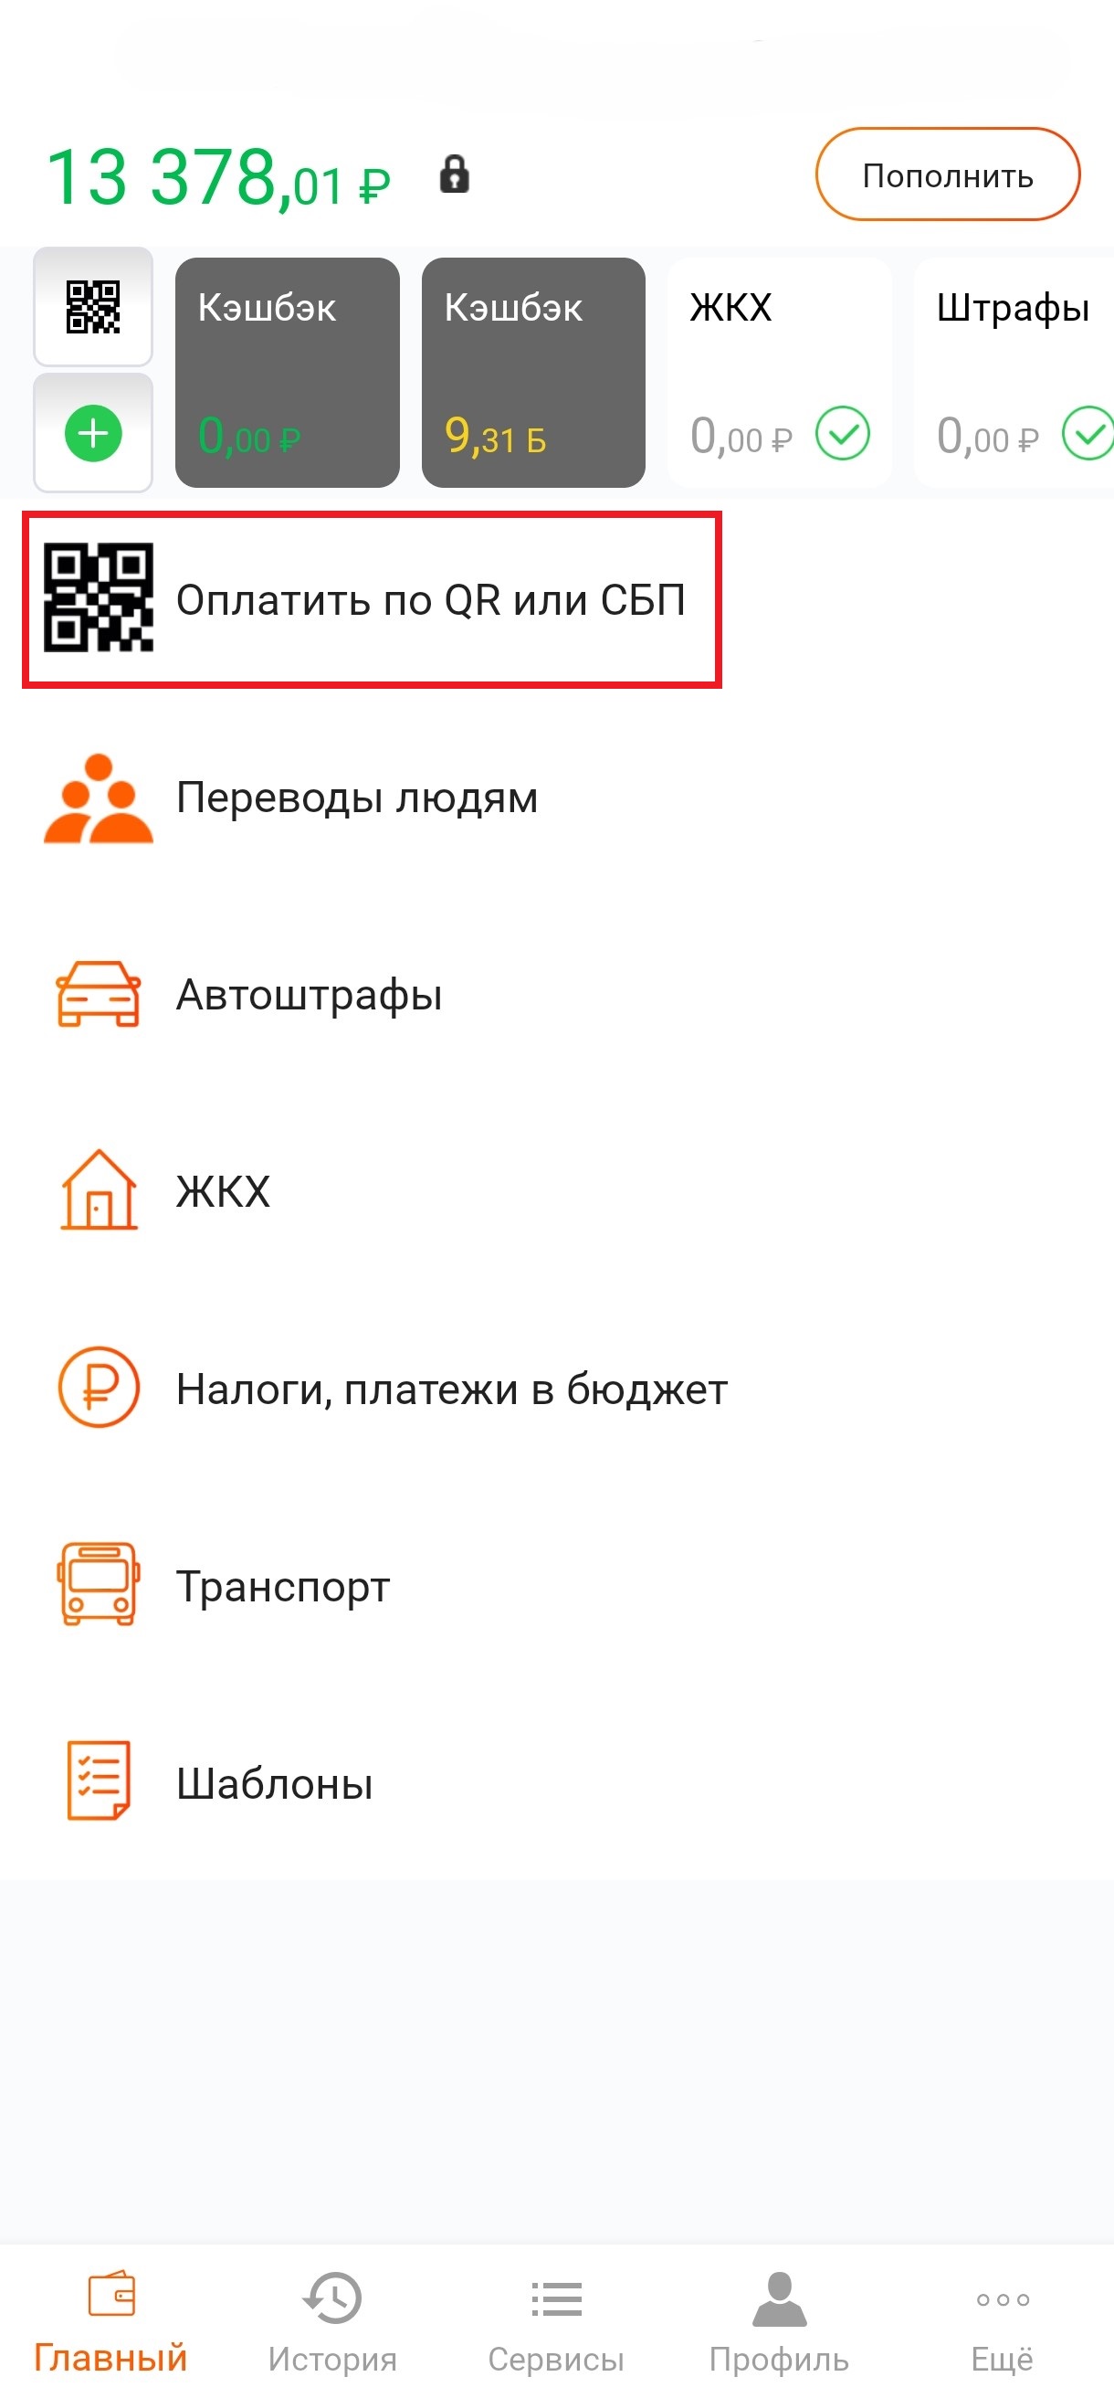
Task: Tap the ЖКХ card green checkmark
Action: [842, 434]
